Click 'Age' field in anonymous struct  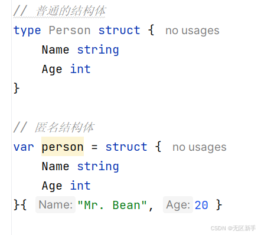click(x=52, y=186)
